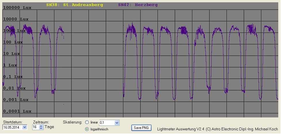Click the 10000 Lux axis label

pyautogui.click(x=16, y=19)
